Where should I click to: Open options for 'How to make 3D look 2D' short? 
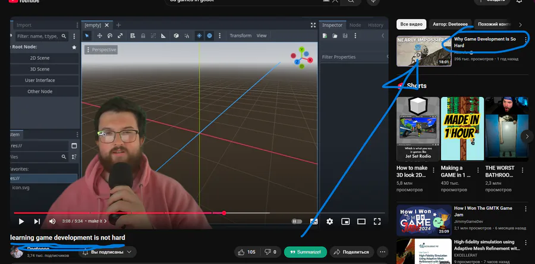434,170
